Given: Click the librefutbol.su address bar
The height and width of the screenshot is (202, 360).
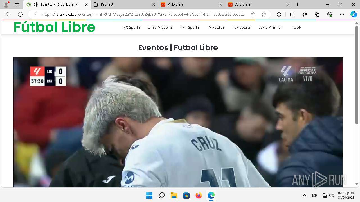Looking at the screenshot, I should (x=143, y=14).
